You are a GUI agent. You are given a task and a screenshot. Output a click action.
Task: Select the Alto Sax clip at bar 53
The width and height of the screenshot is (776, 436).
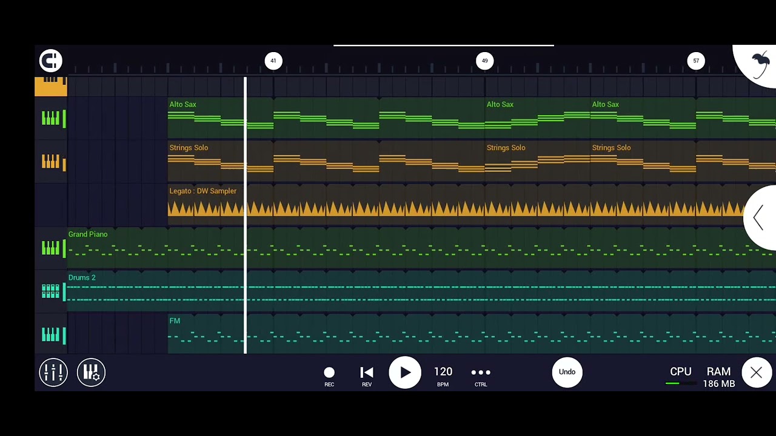(683, 118)
